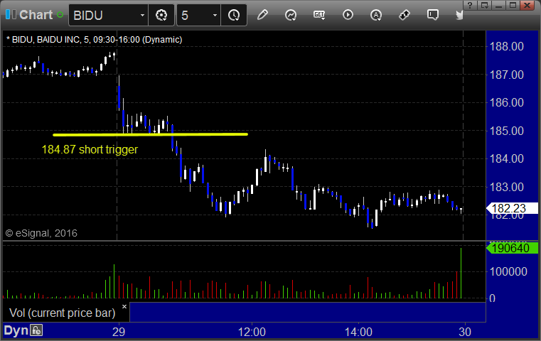Click the Chart window title label
Viewport: 541px width, 341px height.
[36, 15]
